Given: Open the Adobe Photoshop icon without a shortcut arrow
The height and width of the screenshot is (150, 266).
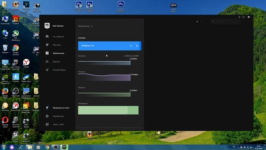Looking at the screenshot, I should 121,7.
